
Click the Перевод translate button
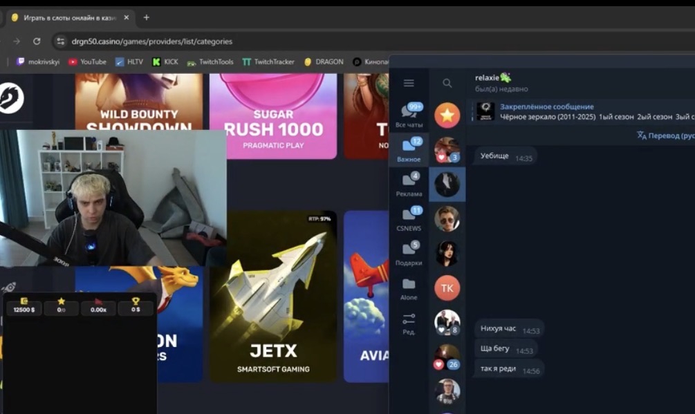(x=666, y=135)
